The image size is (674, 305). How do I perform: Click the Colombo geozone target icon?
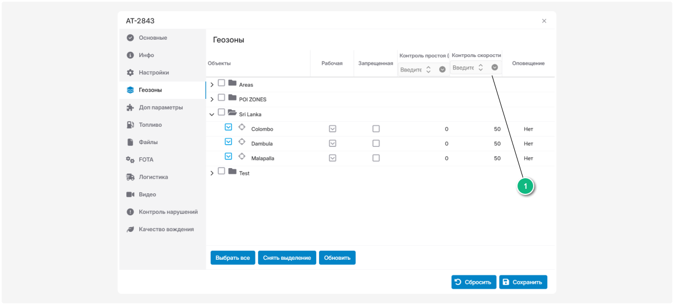click(x=242, y=127)
